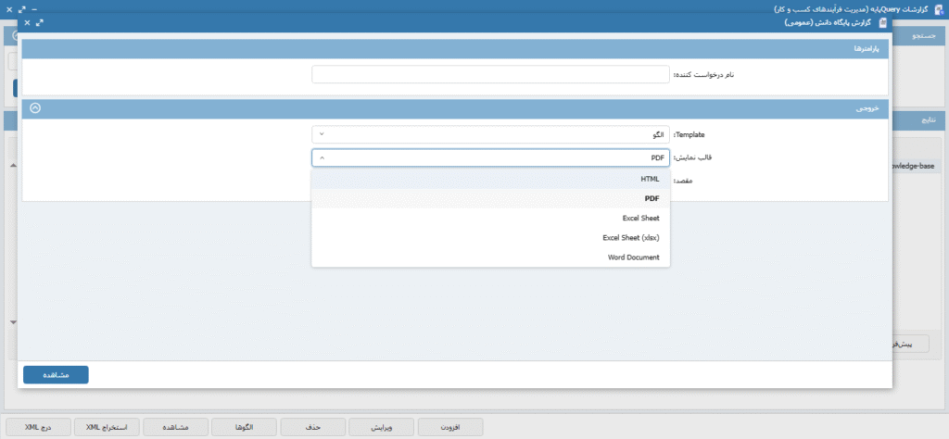This screenshot has height=439, width=949.
Task: Collapse the خروجی (output) section chevron
Action: pos(35,107)
